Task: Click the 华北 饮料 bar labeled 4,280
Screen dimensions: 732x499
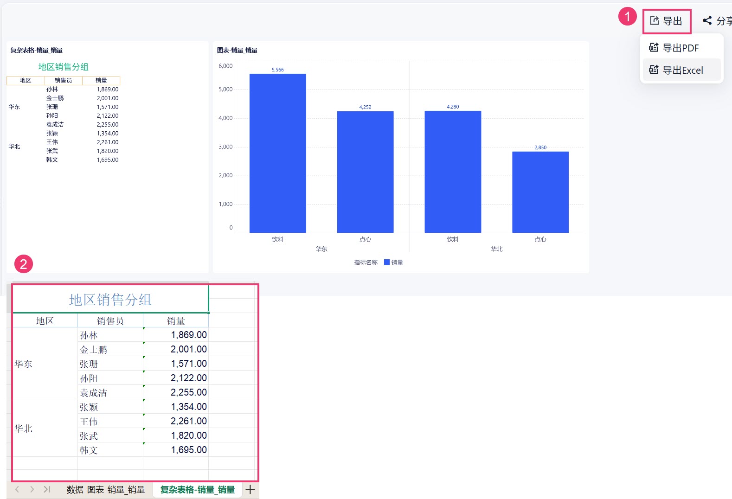Action: pos(453,172)
